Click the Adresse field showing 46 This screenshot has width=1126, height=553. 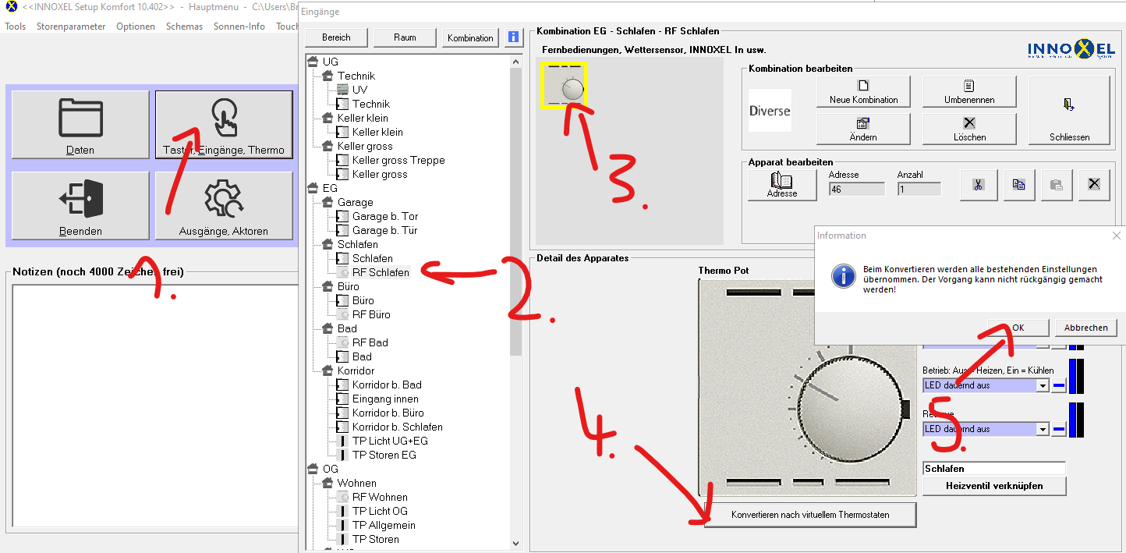(x=856, y=189)
